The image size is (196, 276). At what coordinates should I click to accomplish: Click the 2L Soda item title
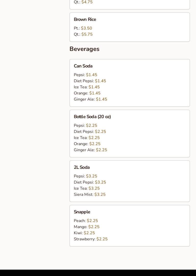82,167
